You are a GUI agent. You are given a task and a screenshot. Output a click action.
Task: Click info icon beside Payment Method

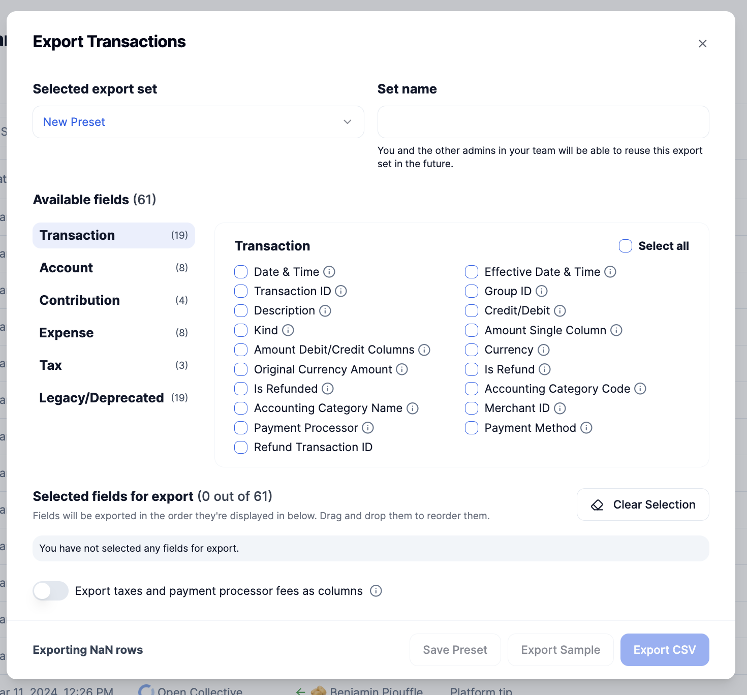[586, 428]
